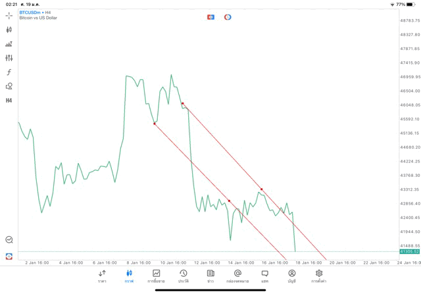The image size is (421, 294).
Task: Open the drawing objects shapes icon
Action: coord(9,86)
